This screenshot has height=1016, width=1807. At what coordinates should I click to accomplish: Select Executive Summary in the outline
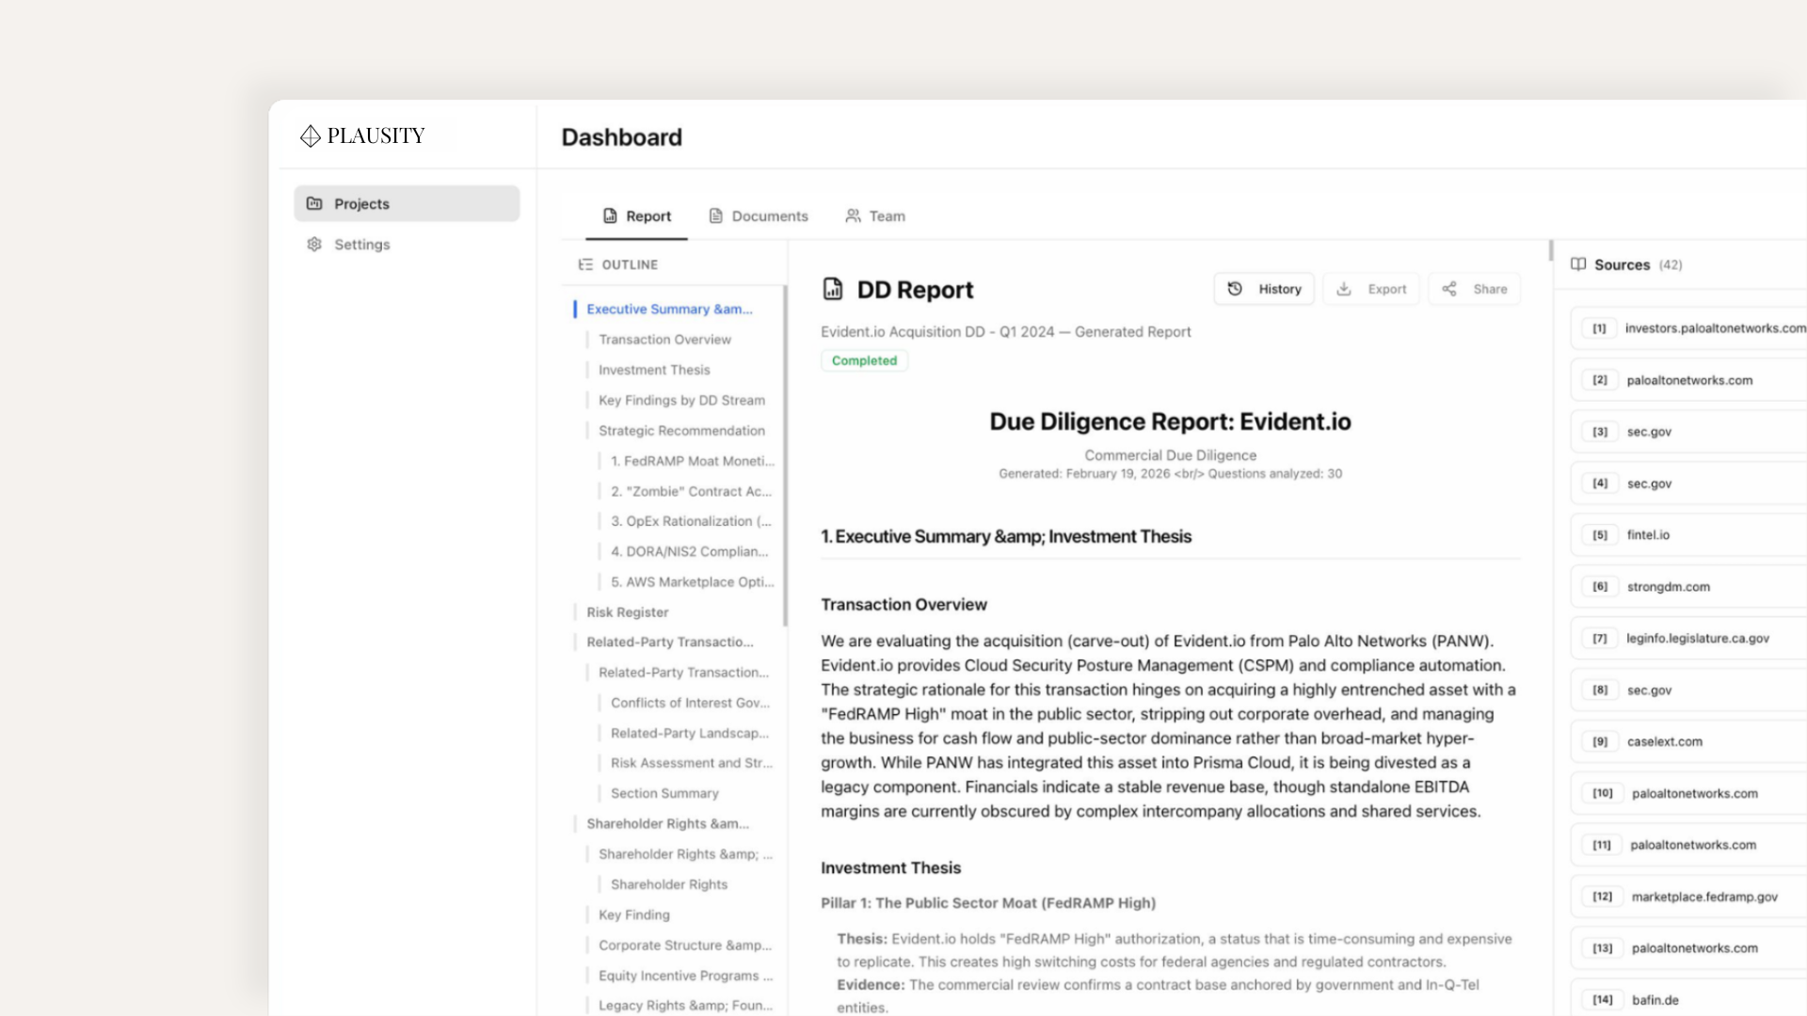pos(669,309)
